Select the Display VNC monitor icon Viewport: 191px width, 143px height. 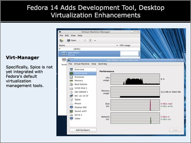point(71,107)
